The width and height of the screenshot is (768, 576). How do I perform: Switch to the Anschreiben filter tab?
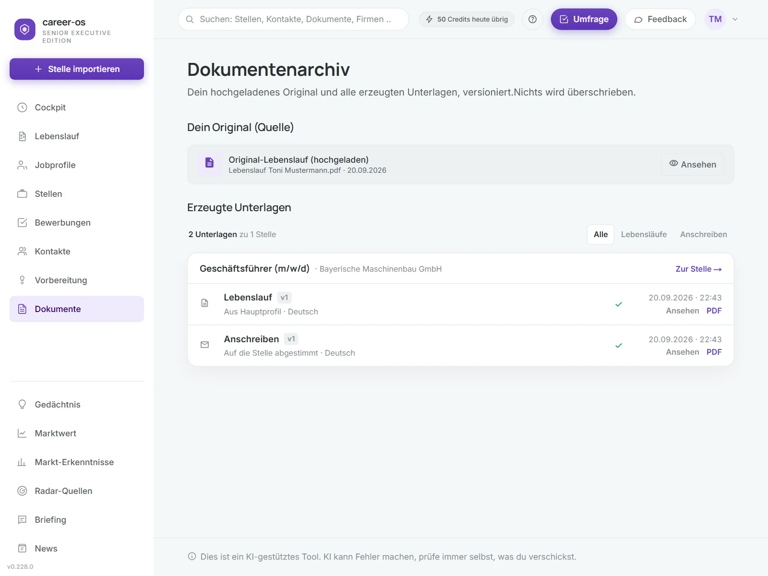tap(703, 234)
